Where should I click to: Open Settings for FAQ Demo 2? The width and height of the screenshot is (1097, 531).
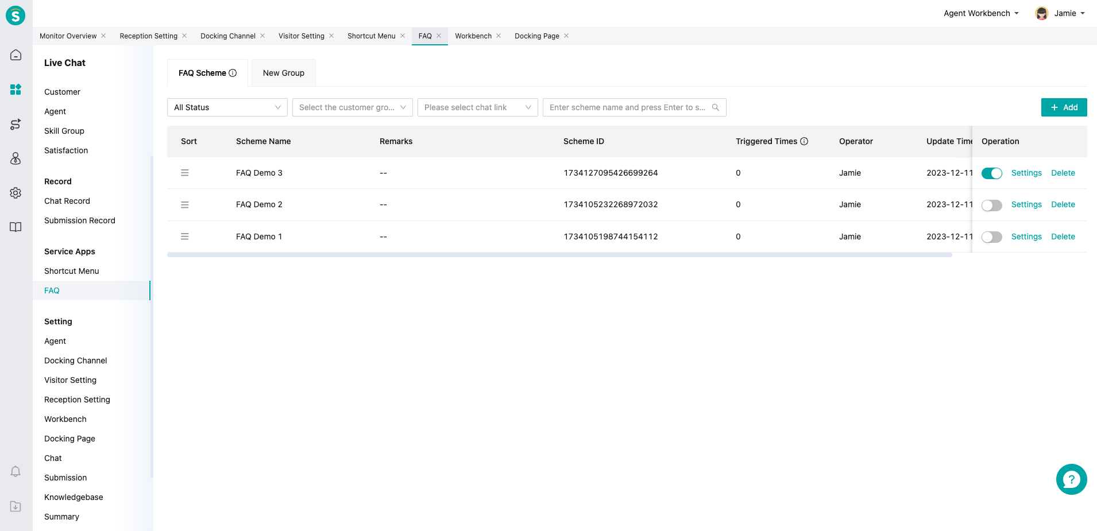pos(1026,204)
